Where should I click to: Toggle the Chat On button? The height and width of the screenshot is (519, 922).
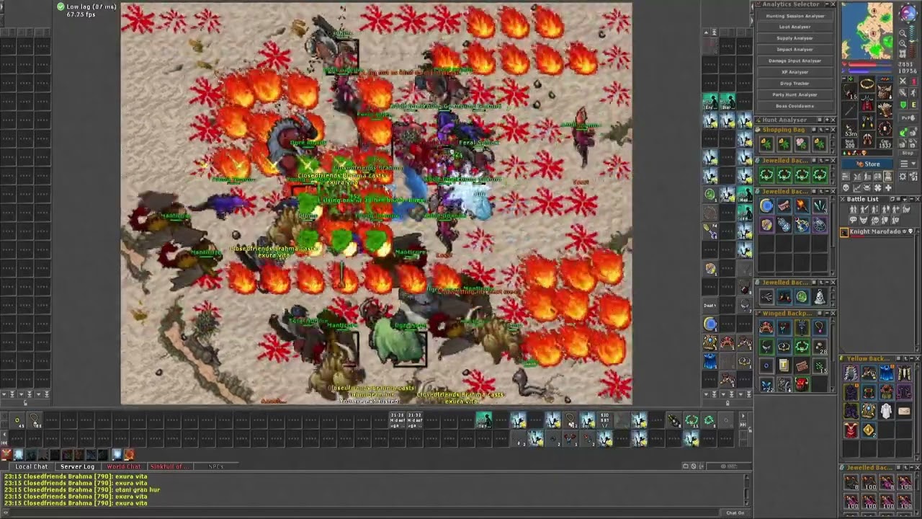click(735, 513)
